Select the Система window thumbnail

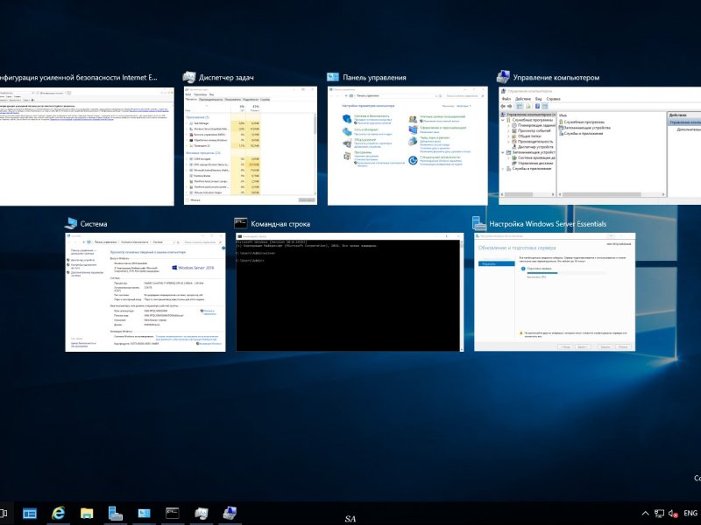tap(145, 292)
